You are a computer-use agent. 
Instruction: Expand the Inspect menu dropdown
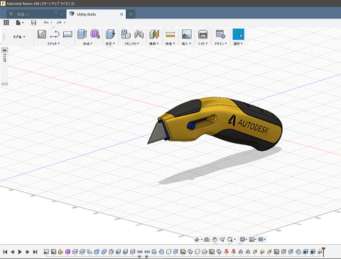click(x=170, y=43)
